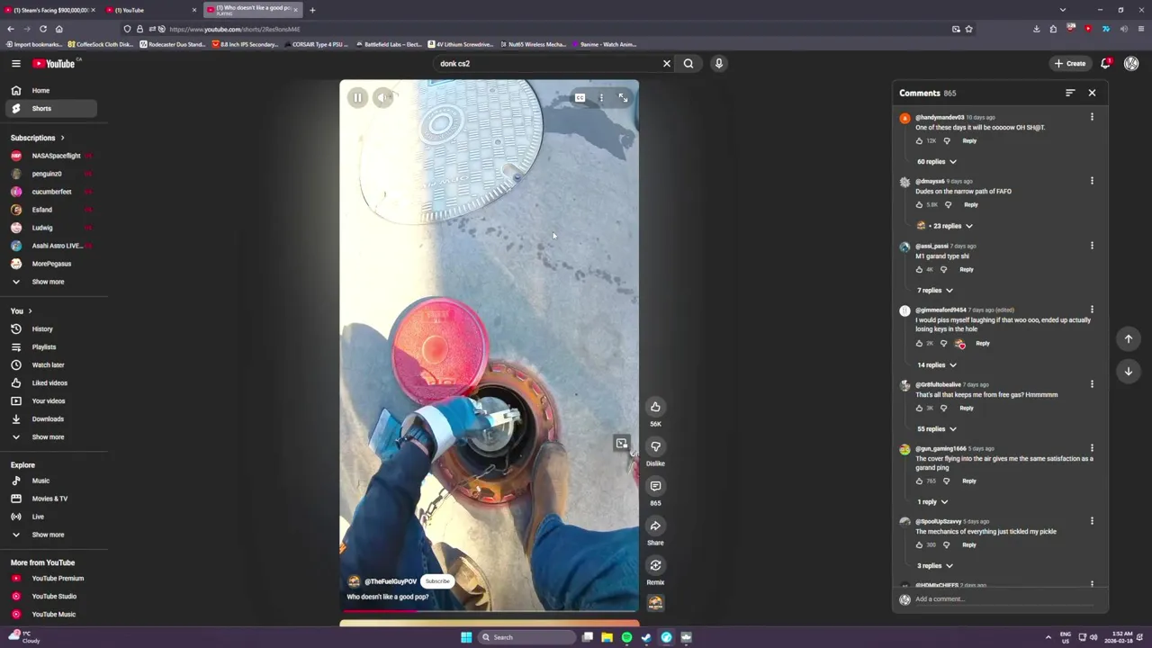Sort comments using the sort icon
This screenshot has width=1152, height=648.
(1070, 93)
